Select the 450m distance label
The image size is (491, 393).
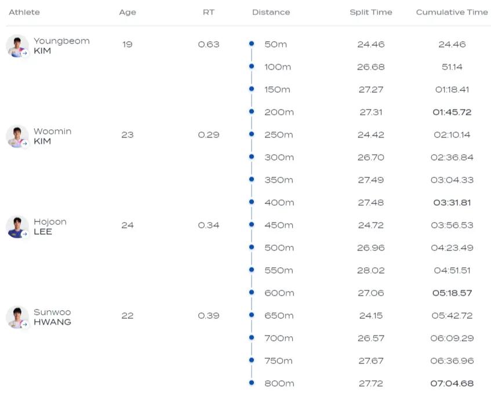(x=279, y=225)
